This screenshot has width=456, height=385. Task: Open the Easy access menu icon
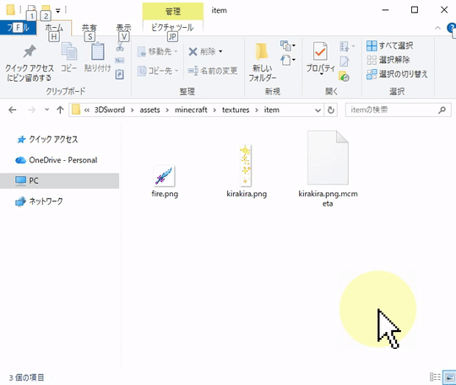coord(287,61)
